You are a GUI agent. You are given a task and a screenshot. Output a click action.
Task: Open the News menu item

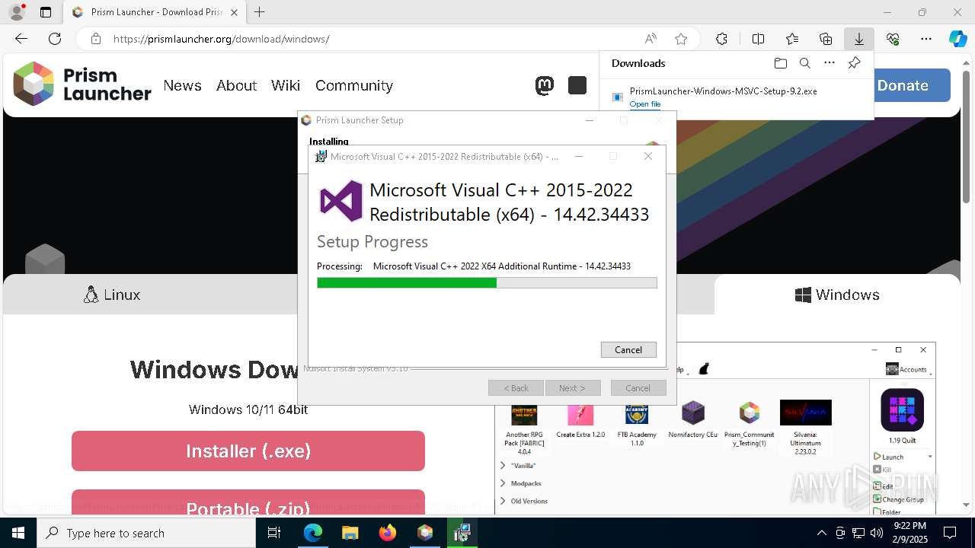(x=182, y=85)
